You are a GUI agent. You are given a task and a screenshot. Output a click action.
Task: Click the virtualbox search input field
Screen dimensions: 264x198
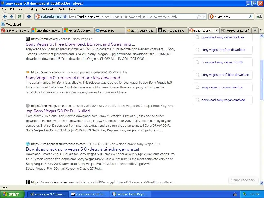click(232, 16)
